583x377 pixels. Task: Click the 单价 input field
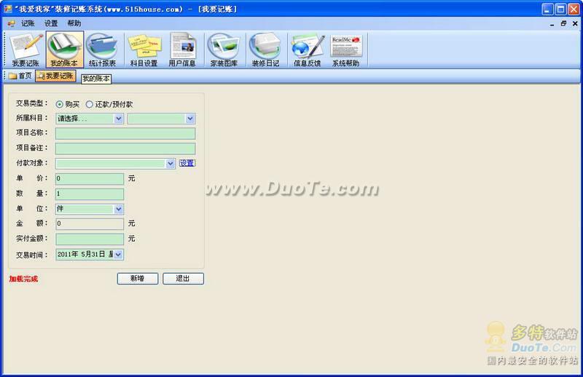click(x=90, y=178)
